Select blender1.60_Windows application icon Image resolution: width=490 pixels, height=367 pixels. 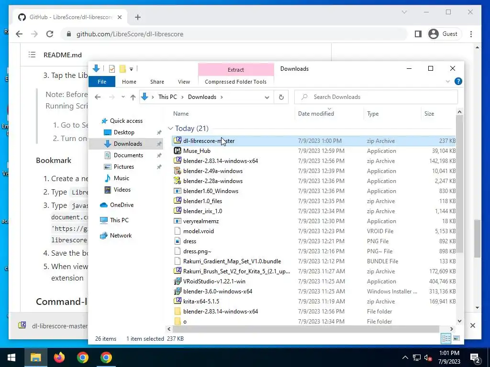[x=178, y=191]
